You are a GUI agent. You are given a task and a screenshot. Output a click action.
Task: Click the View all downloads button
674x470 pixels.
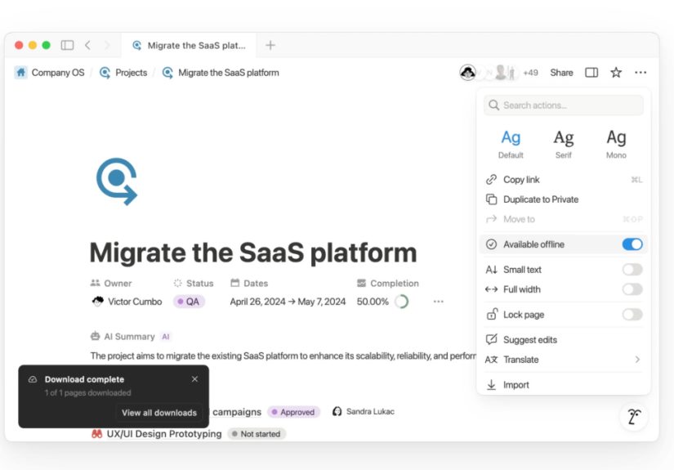click(159, 413)
